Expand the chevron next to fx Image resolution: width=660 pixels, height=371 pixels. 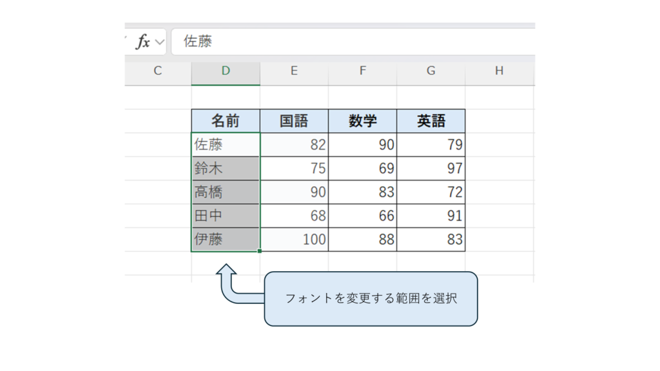pyautogui.click(x=159, y=43)
